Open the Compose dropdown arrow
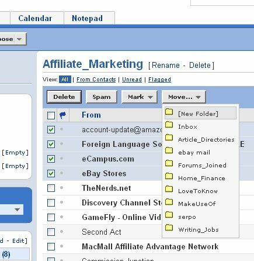 tap(19, 39)
